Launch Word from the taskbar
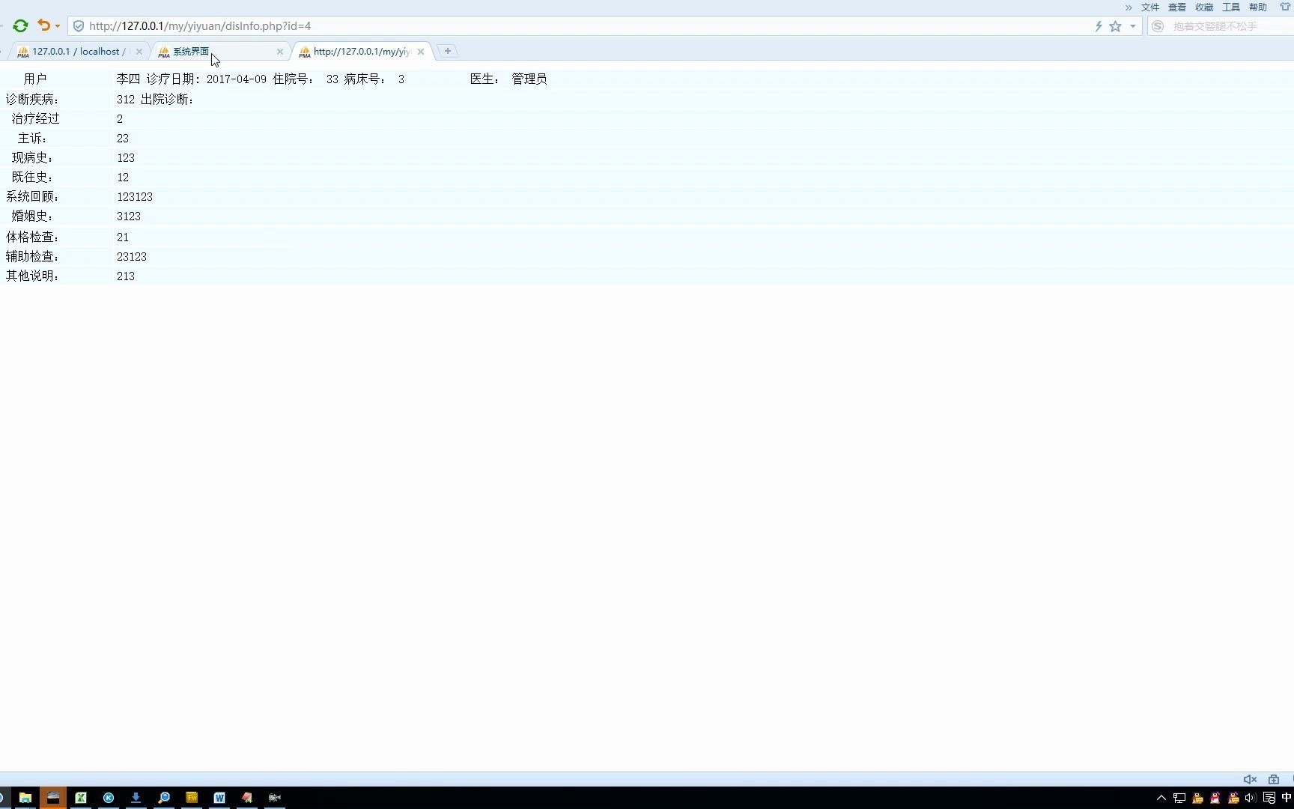 click(219, 798)
